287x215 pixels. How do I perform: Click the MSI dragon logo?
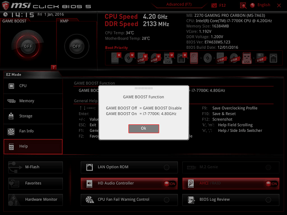point(5,5)
